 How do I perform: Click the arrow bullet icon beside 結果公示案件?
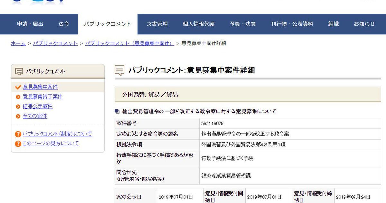18,106
